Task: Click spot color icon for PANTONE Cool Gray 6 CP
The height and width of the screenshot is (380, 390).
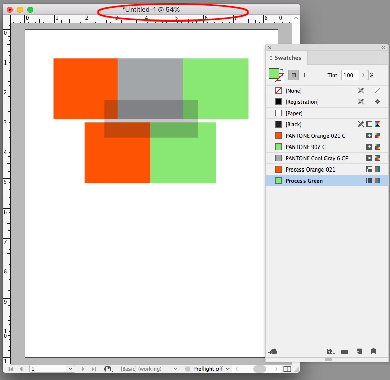Action: tap(369, 158)
